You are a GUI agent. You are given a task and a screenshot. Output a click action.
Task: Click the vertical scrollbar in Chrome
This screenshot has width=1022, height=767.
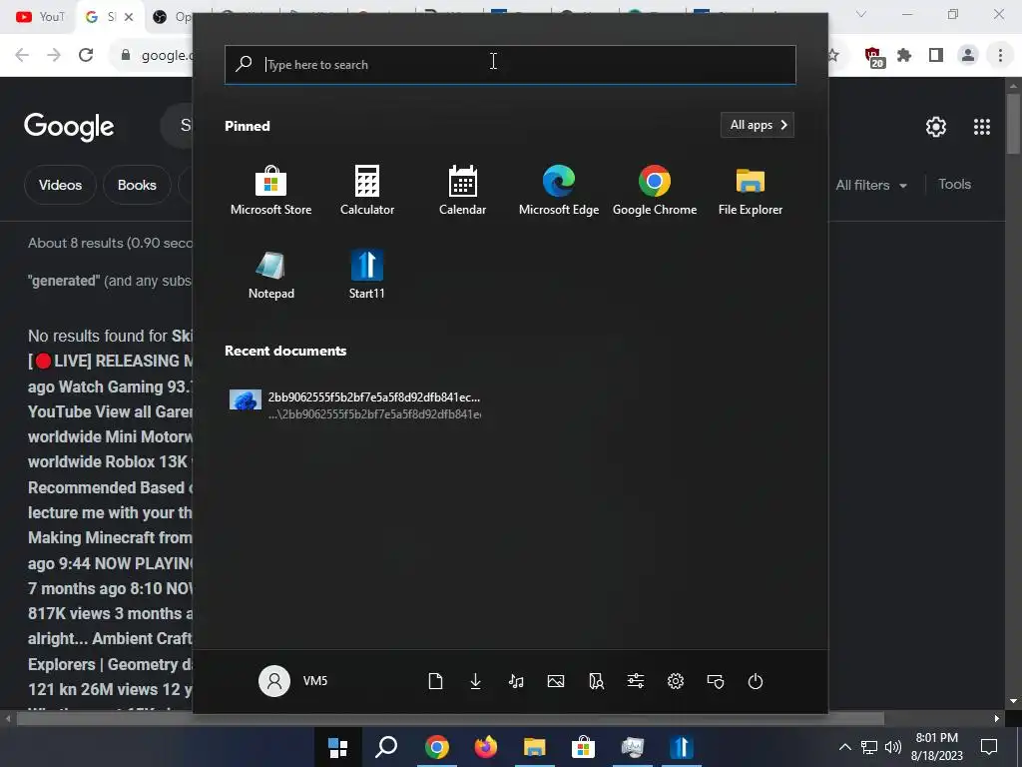coord(1013,124)
